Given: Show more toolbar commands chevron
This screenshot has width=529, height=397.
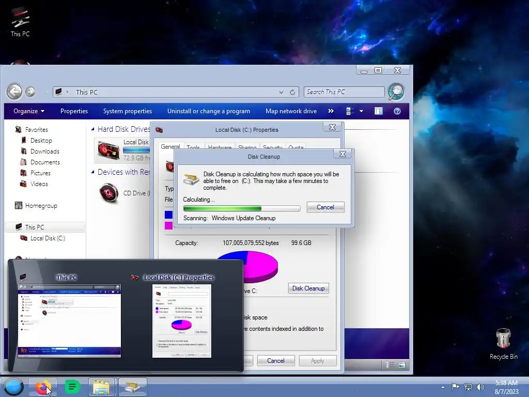Looking at the screenshot, I should (x=331, y=111).
